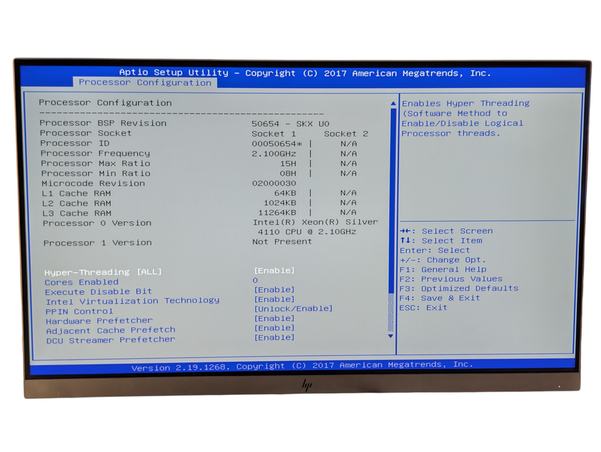Edit Cores Enabled value 0
This screenshot has height=452, width=601.
coord(255,280)
